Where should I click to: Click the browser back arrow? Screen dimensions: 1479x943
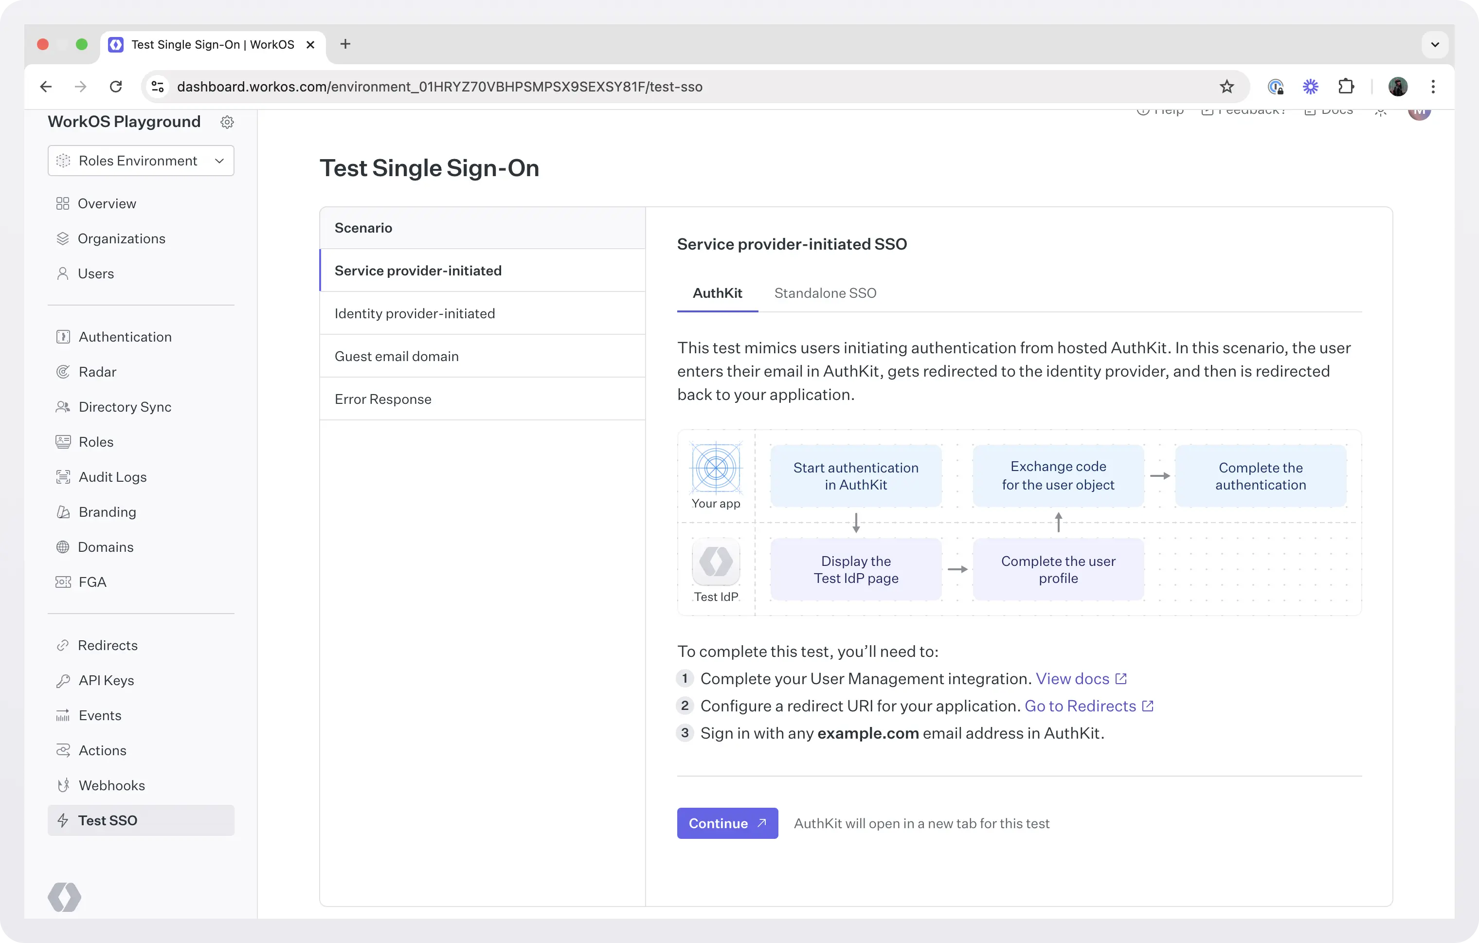click(45, 87)
